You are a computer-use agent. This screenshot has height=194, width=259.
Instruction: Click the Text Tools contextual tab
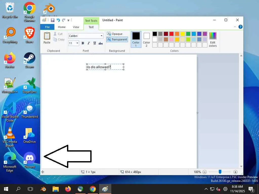pos(91,21)
